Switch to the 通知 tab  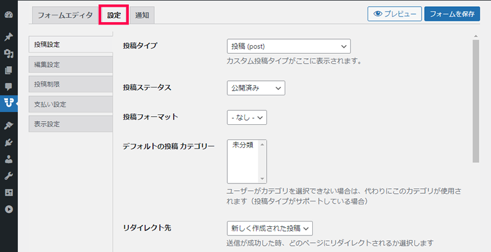142,15
